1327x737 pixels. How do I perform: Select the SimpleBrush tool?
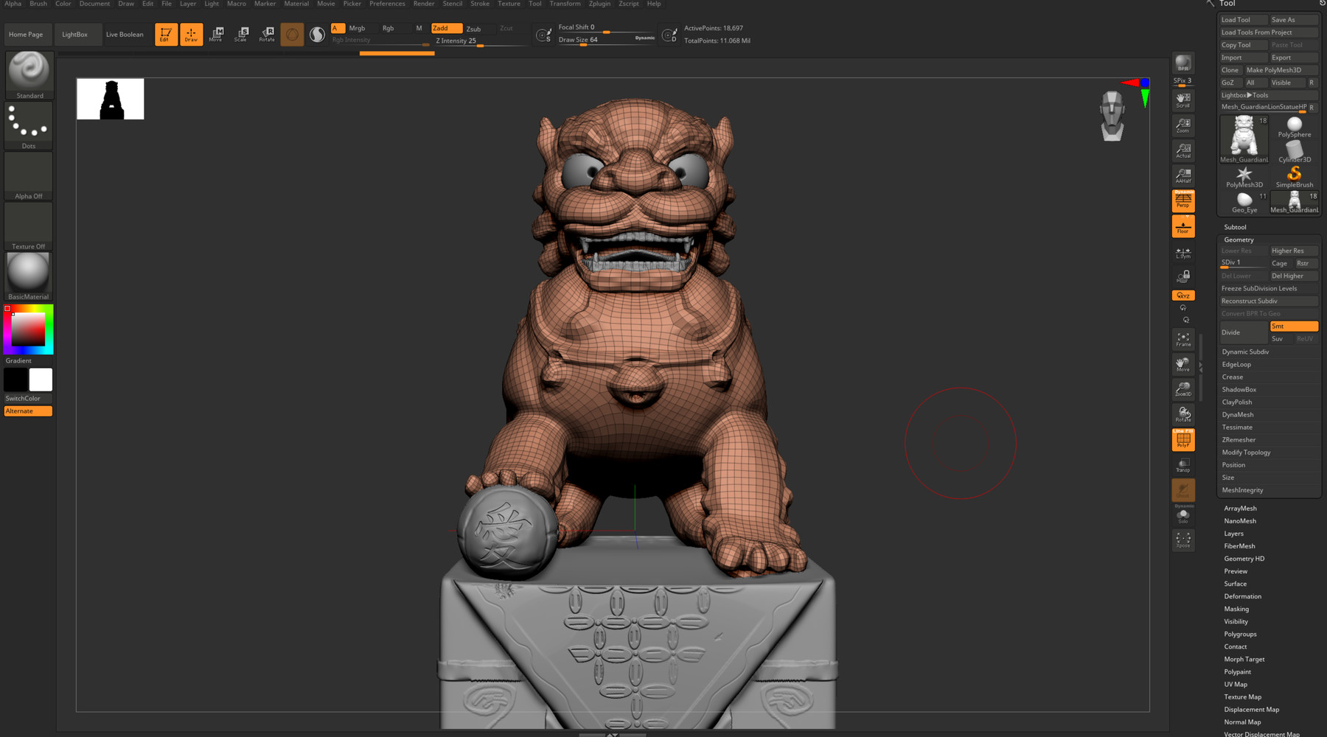click(1294, 175)
